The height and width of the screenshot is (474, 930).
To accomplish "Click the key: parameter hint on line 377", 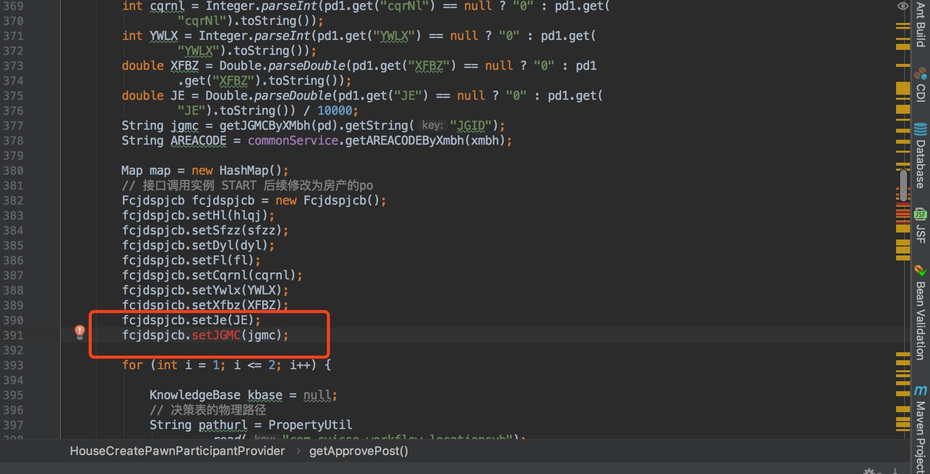I will pyautogui.click(x=433, y=125).
